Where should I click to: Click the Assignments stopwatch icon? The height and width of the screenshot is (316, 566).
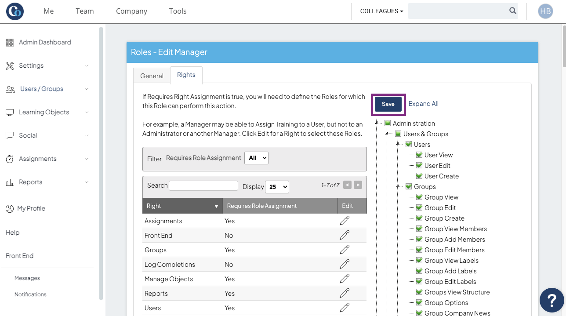pyautogui.click(x=10, y=159)
